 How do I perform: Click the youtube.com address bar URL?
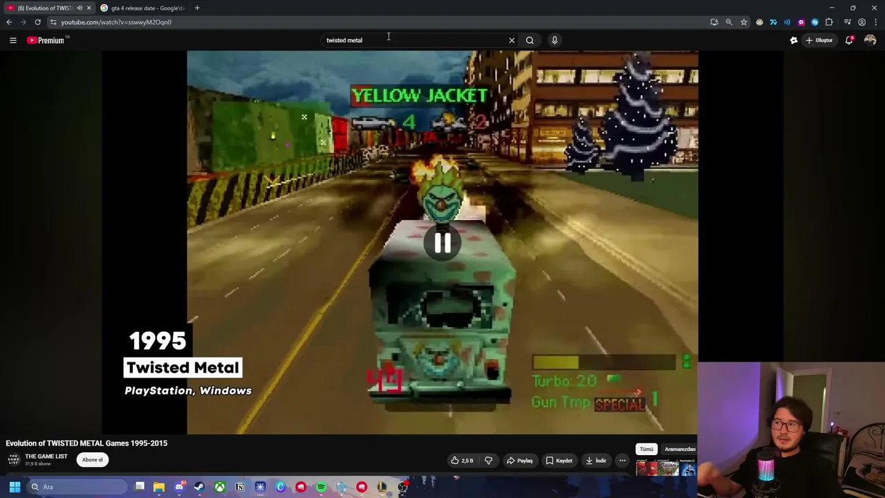click(116, 22)
